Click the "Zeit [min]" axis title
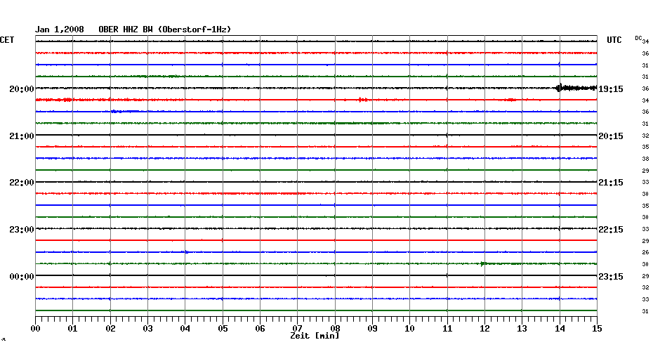This screenshot has height=347, width=653. coord(315,336)
